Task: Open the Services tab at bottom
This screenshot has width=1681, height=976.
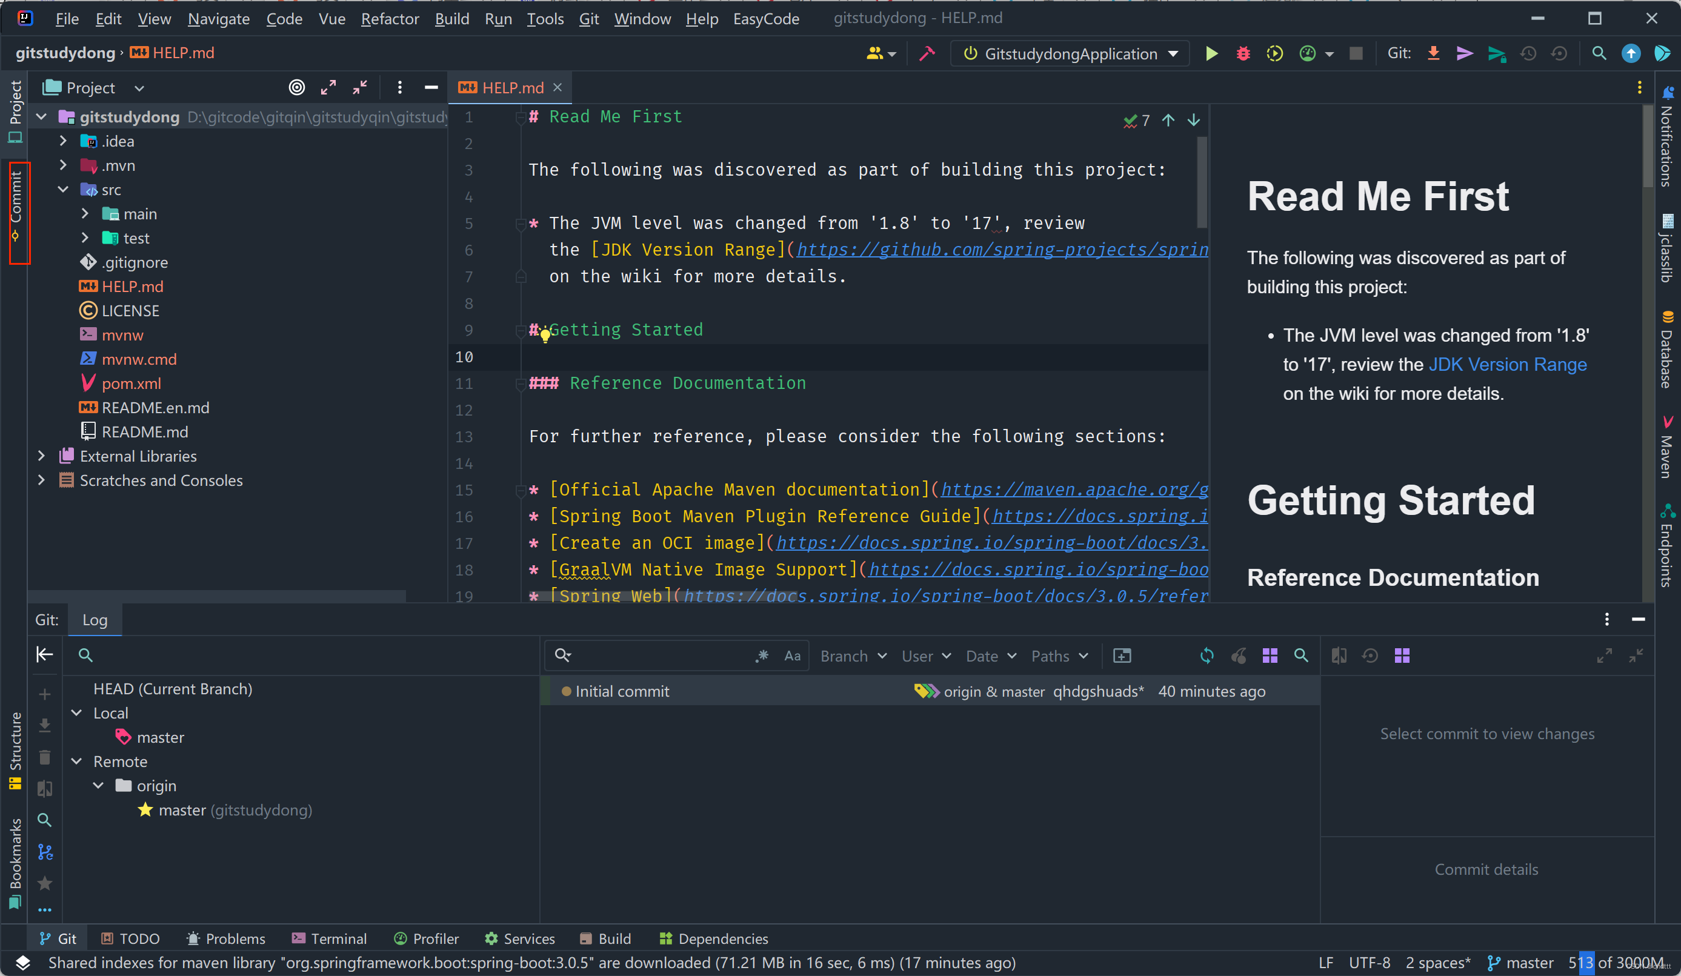Action: click(x=520, y=938)
